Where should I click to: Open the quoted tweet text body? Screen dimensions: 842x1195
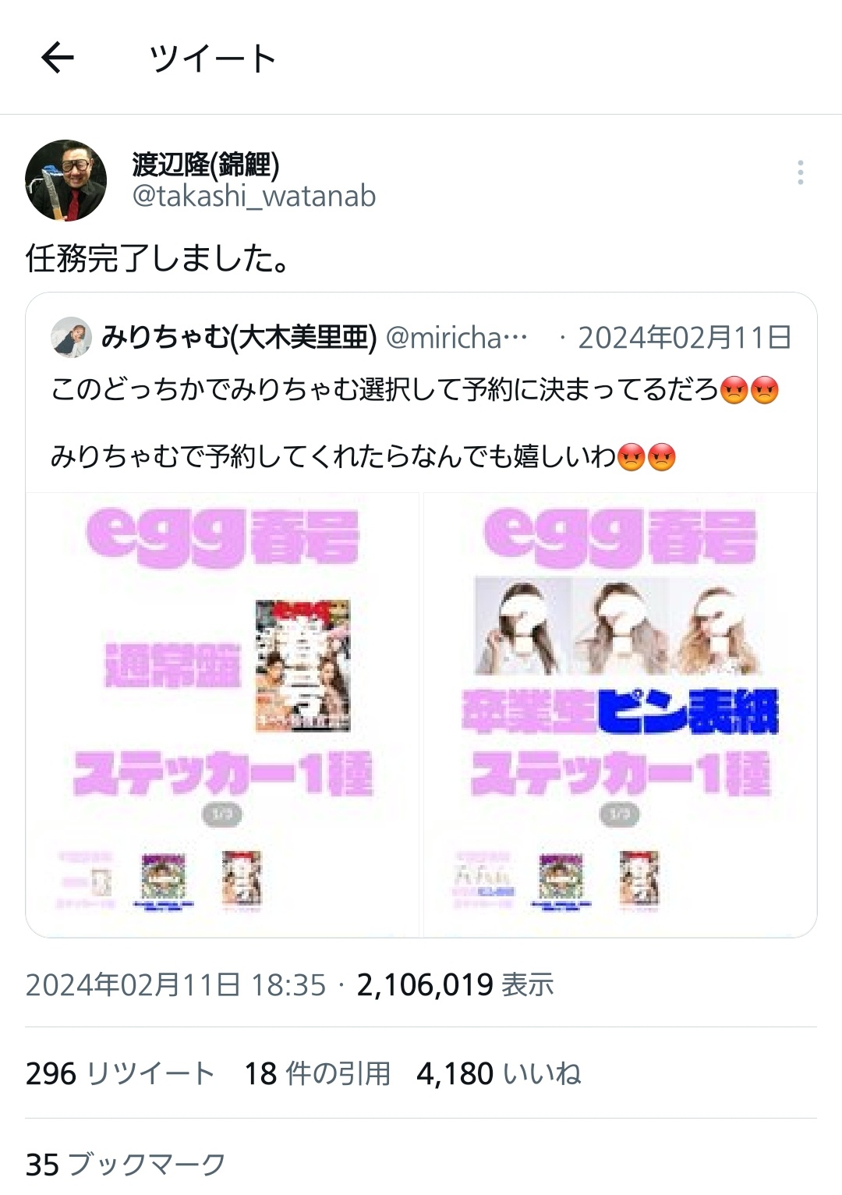pyautogui.click(x=415, y=422)
